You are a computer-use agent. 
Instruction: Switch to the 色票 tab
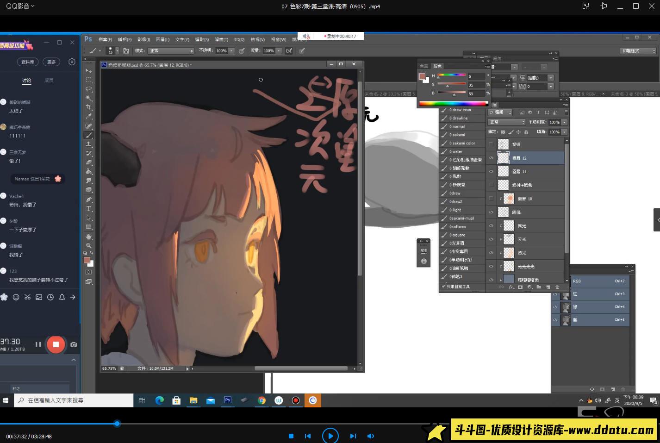(x=423, y=66)
